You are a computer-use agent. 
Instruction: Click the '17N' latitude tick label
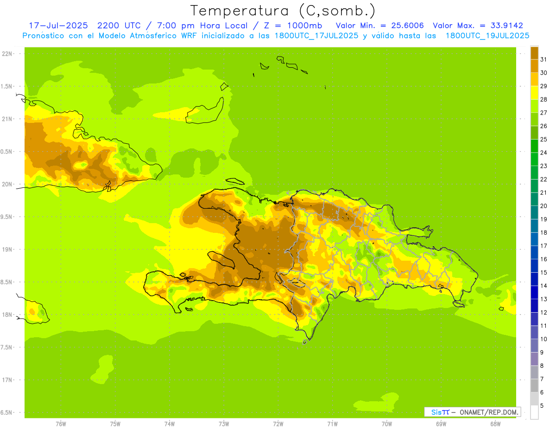point(7,380)
